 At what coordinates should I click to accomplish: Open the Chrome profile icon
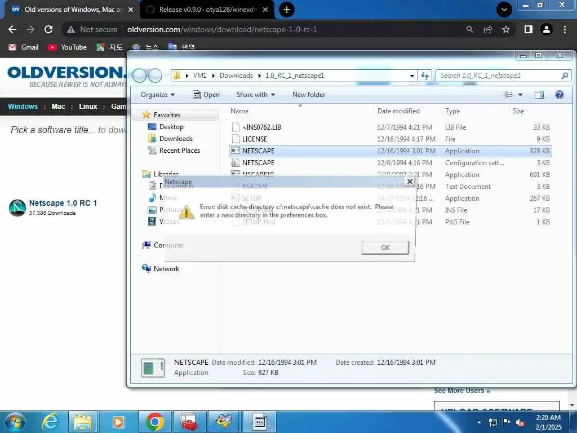(x=547, y=29)
